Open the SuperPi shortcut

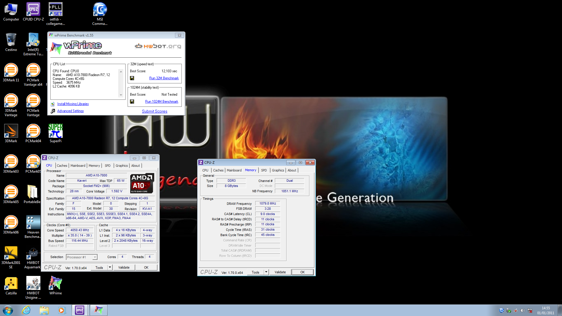(x=56, y=133)
